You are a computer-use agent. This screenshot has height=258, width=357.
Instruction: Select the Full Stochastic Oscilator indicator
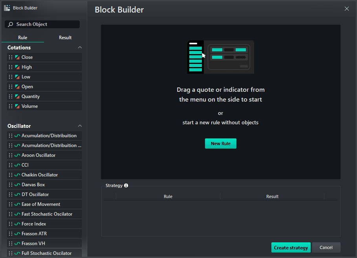(44, 253)
